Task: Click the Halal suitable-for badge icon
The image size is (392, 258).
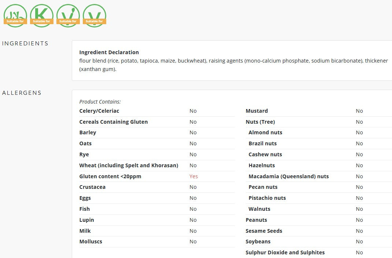Action: coord(15,16)
